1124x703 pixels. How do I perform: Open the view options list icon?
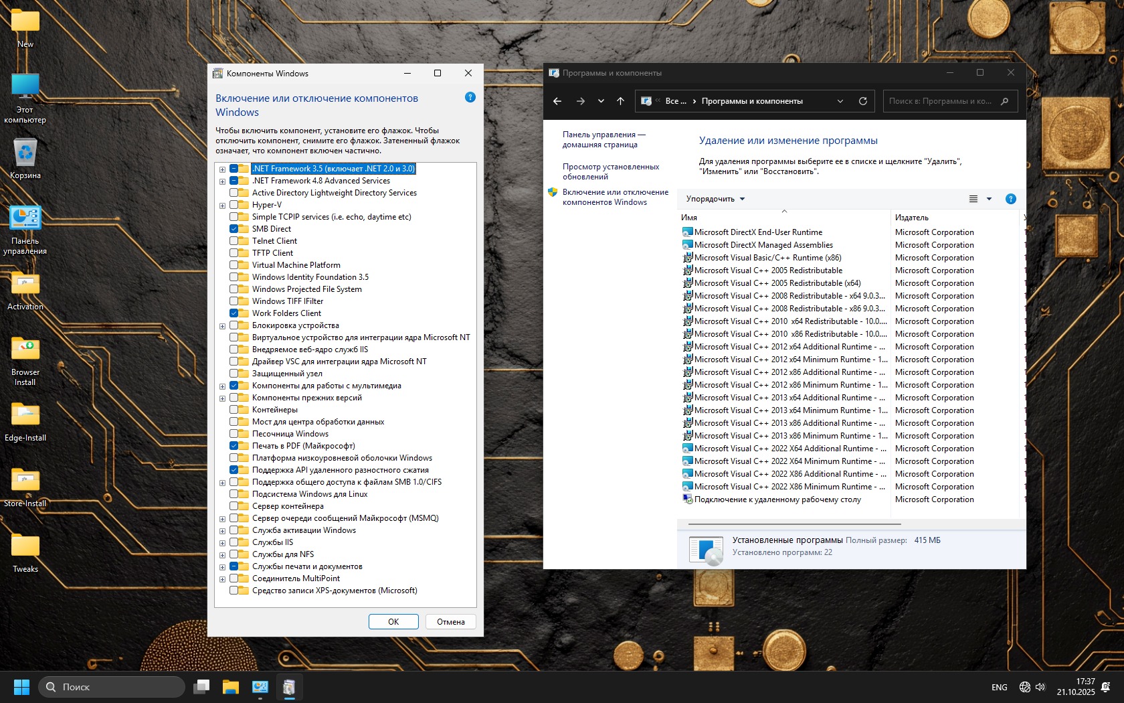[973, 199]
